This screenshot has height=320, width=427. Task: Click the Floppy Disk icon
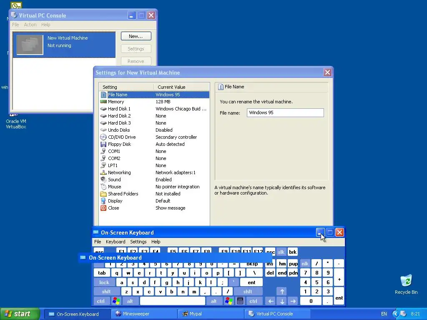point(103,144)
